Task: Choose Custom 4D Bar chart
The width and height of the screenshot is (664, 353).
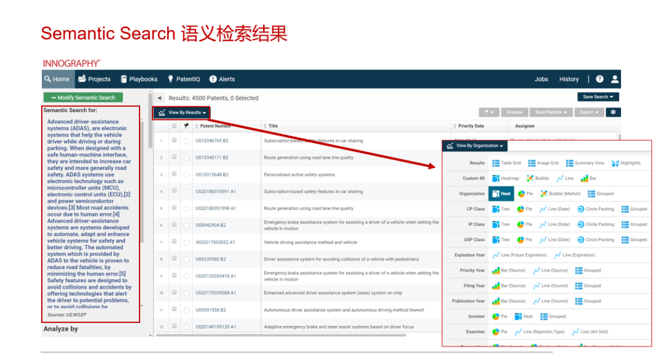Action: (588, 178)
